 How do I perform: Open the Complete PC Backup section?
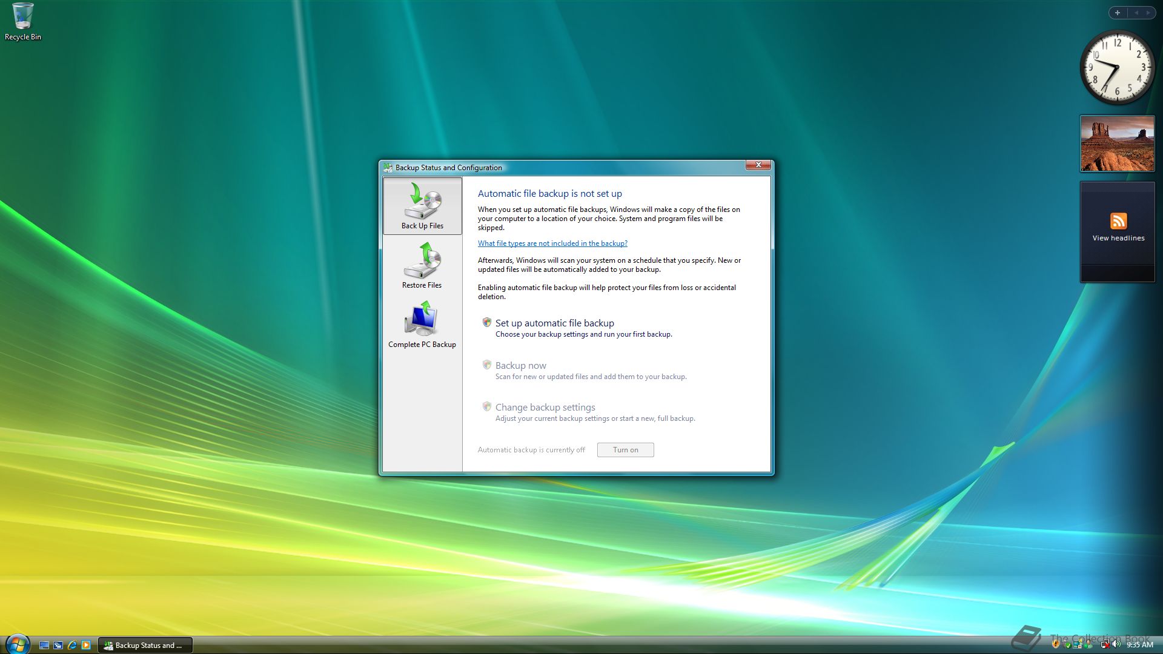click(422, 325)
